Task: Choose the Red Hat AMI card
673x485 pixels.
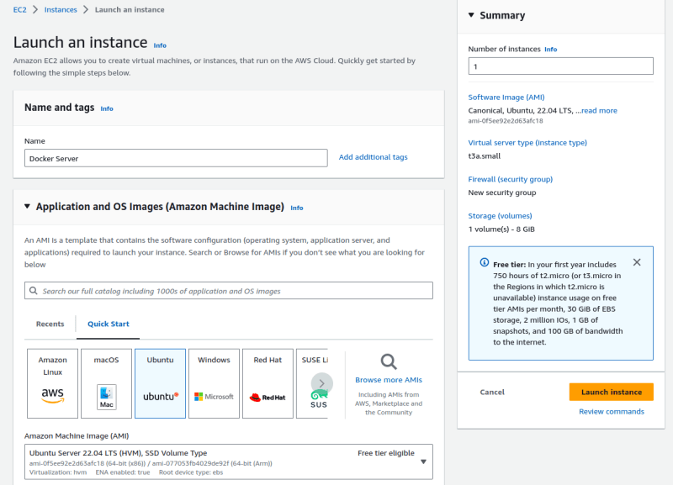Action: pyautogui.click(x=268, y=383)
